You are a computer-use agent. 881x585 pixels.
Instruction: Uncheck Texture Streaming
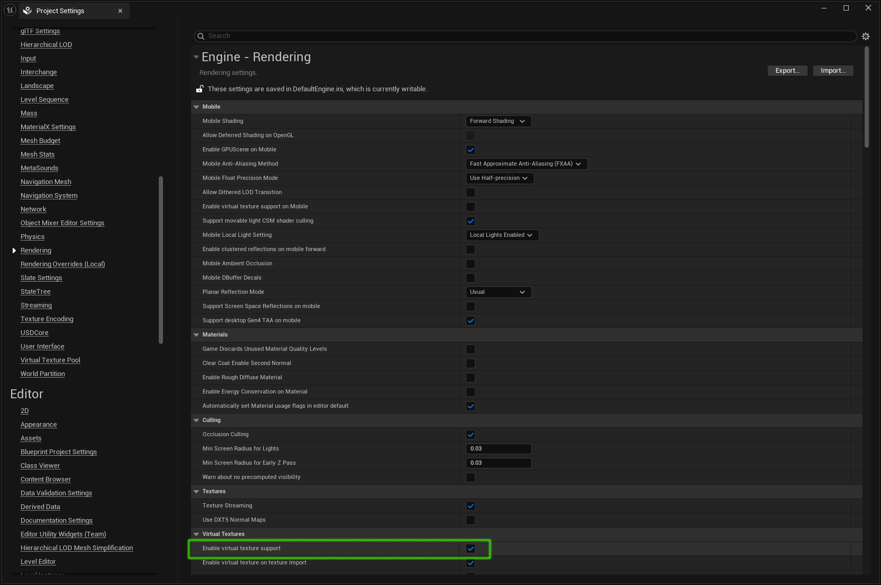point(471,506)
